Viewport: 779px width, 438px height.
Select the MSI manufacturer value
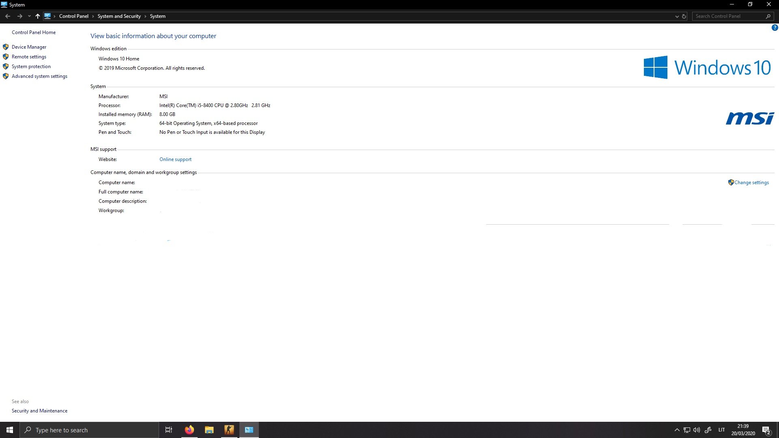tap(164, 97)
